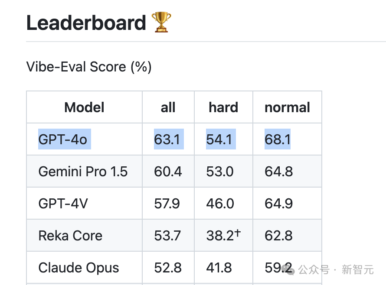The image size is (386, 285).
Task: Select the 'normal' column header
Action: (x=287, y=107)
